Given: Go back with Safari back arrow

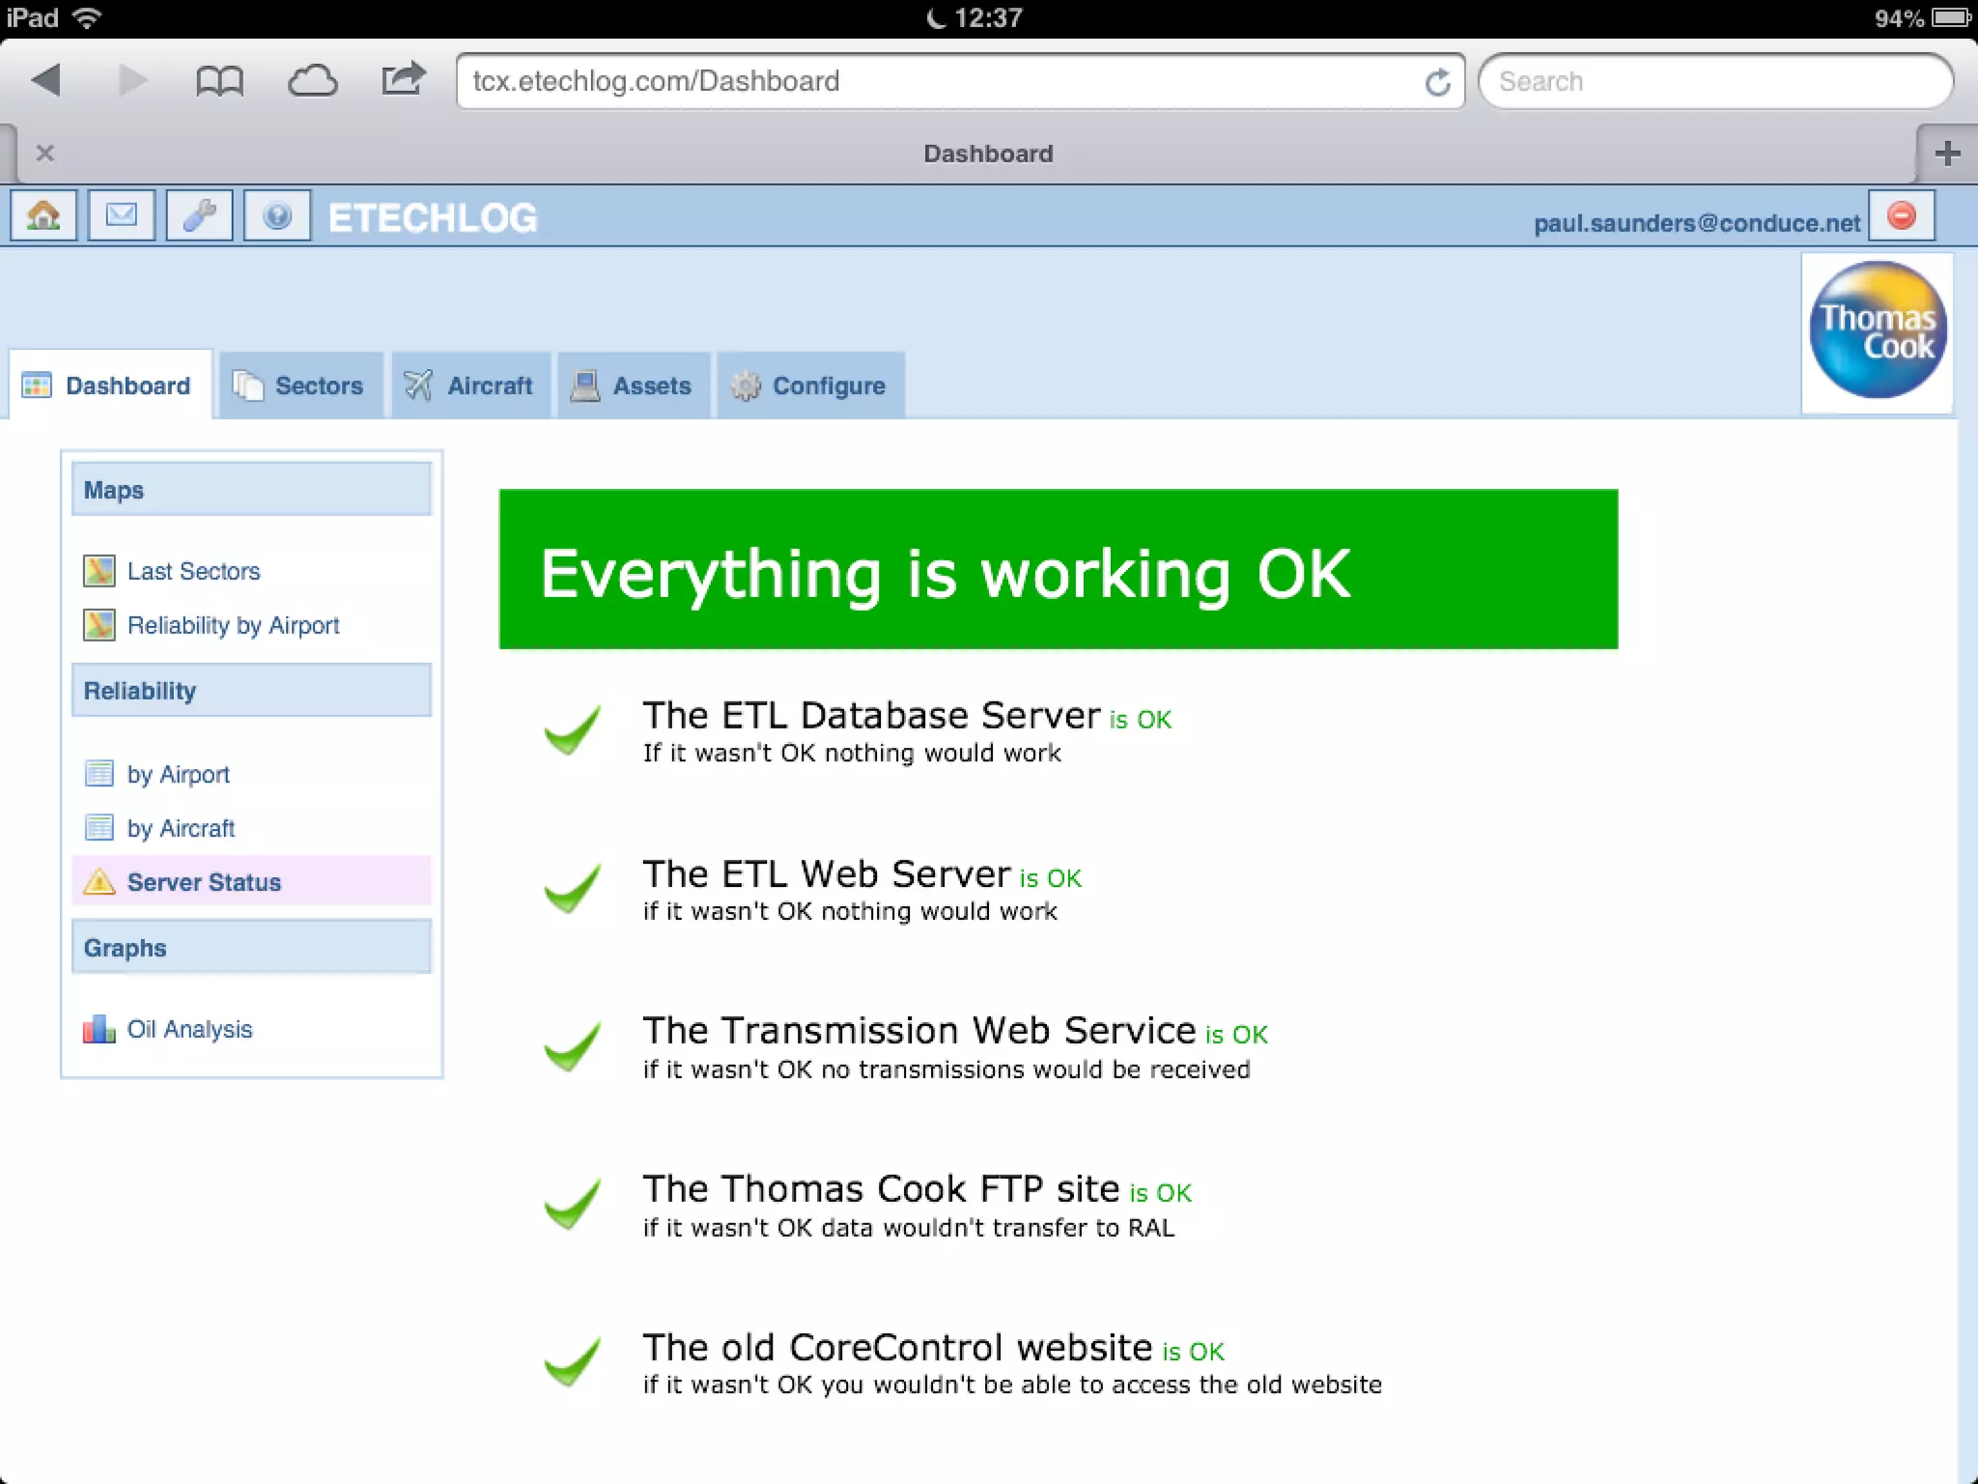Looking at the screenshot, I should tap(46, 80).
